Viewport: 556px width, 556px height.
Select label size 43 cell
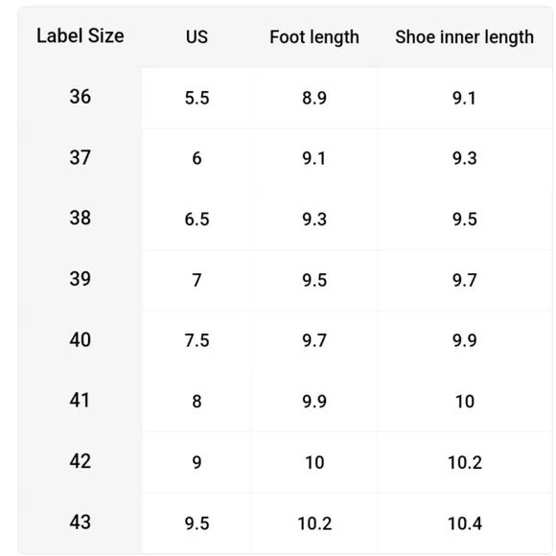[x=81, y=522]
